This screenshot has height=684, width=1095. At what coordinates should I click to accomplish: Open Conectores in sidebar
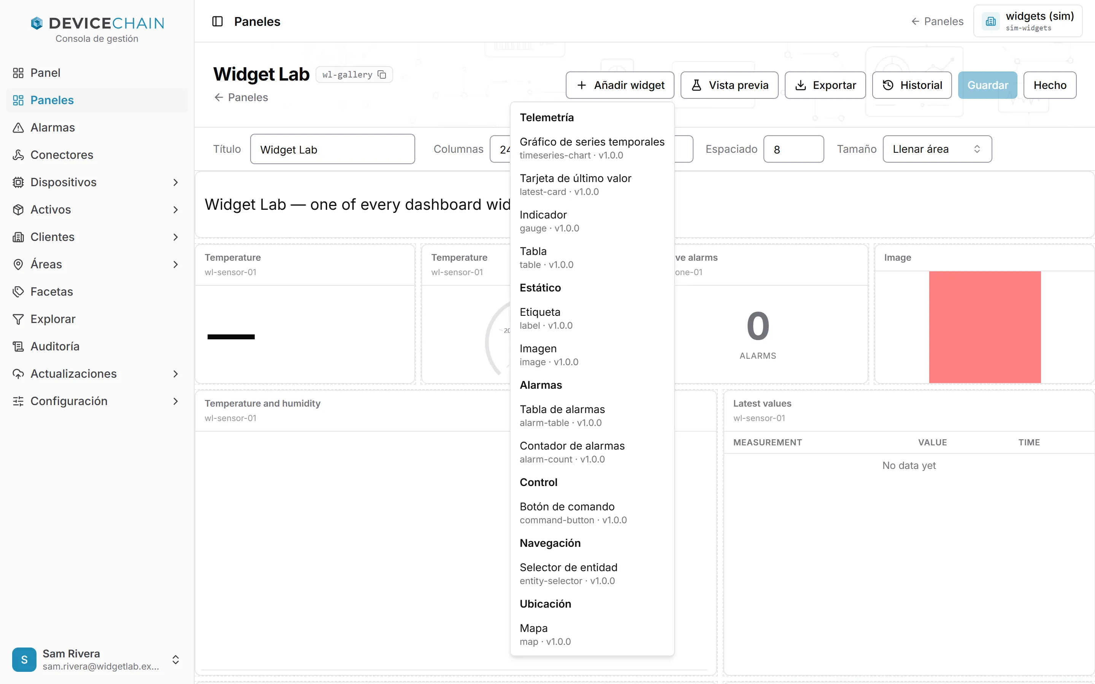(x=96, y=155)
